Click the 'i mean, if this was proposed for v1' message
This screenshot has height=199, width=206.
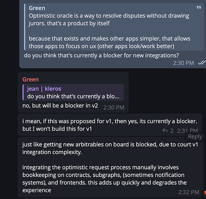[x=110, y=125]
